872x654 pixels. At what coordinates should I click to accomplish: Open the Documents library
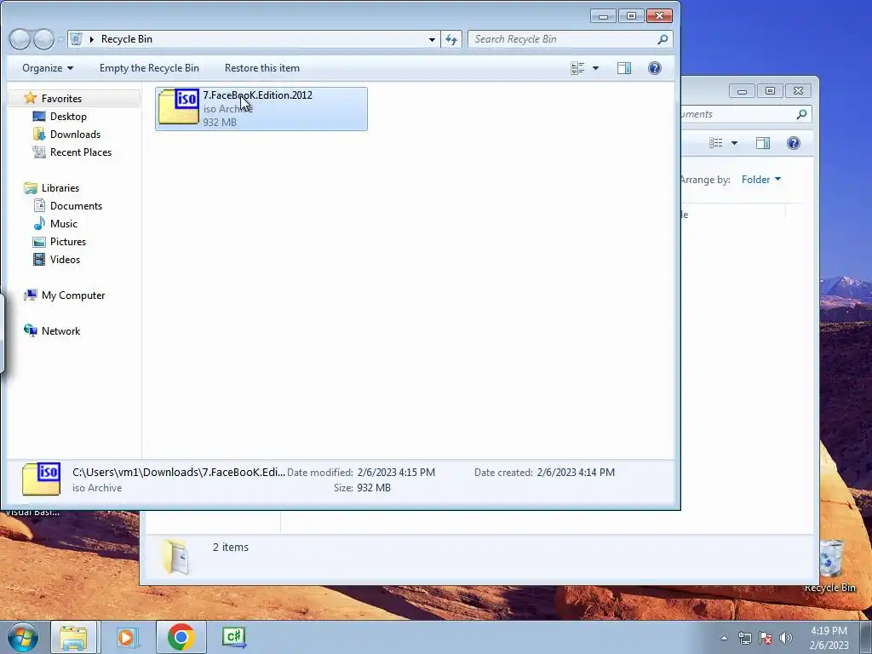[x=76, y=206]
